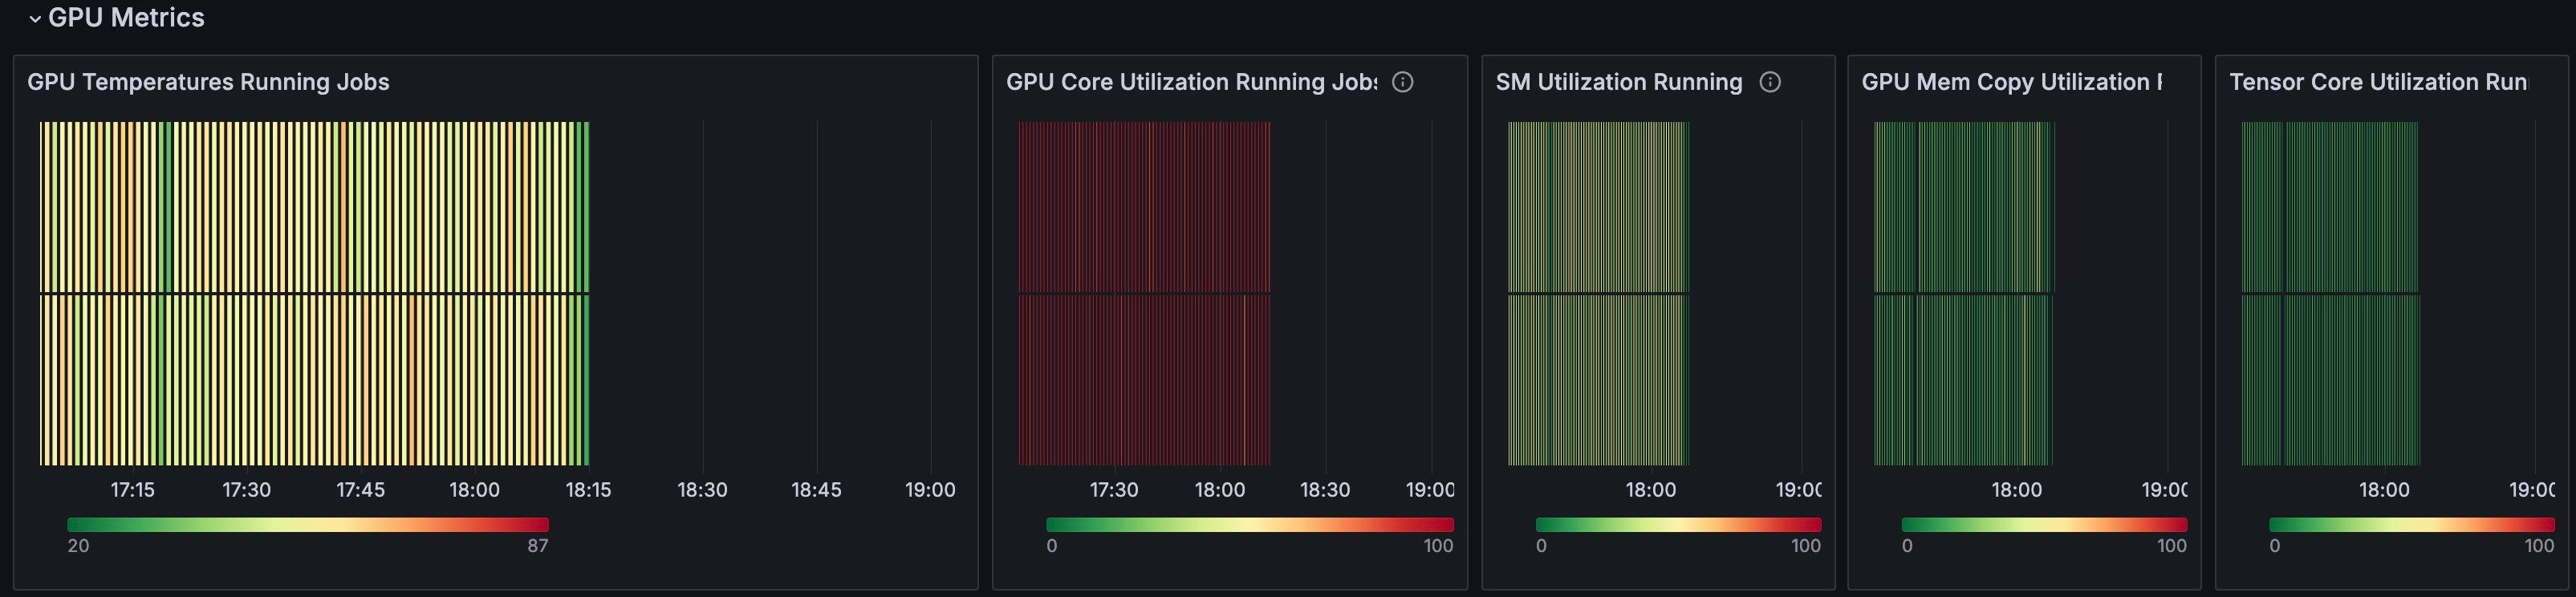This screenshot has width=2576, height=597.
Task: Click the Tensor Core Utilization heatmap
Action: pyautogui.click(x=2330, y=293)
